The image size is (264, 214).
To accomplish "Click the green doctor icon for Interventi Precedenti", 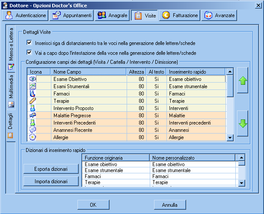I will click(33, 122).
